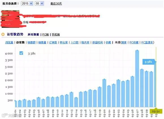Switch to the 手机端 tab
The height and width of the screenshot is (119, 164).
[x=56, y=34]
